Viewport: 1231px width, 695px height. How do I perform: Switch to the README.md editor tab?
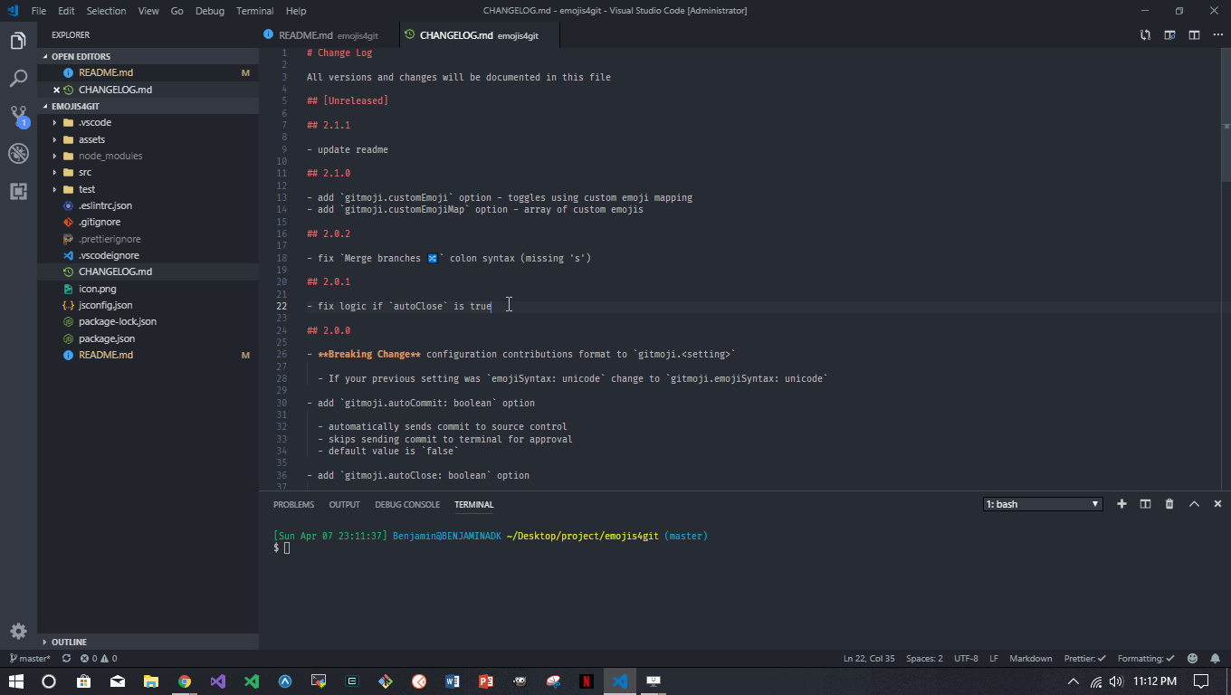pos(328,35)
